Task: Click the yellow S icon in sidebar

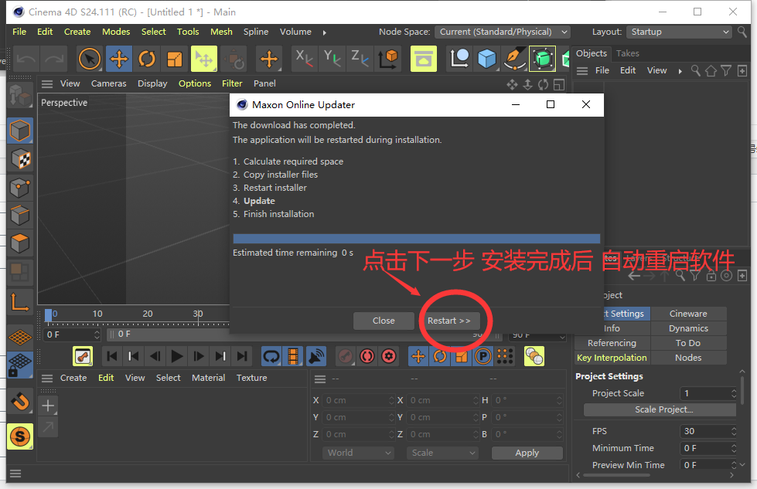Action: point(20,436)
